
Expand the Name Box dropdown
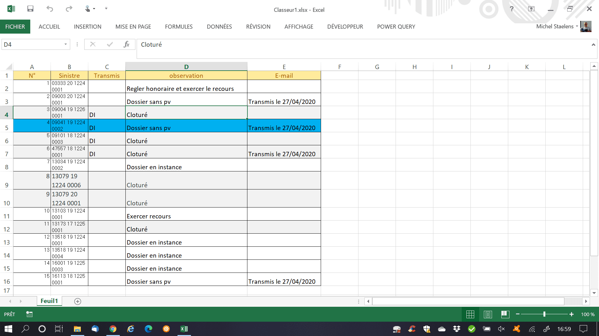(x=66, y=44)
